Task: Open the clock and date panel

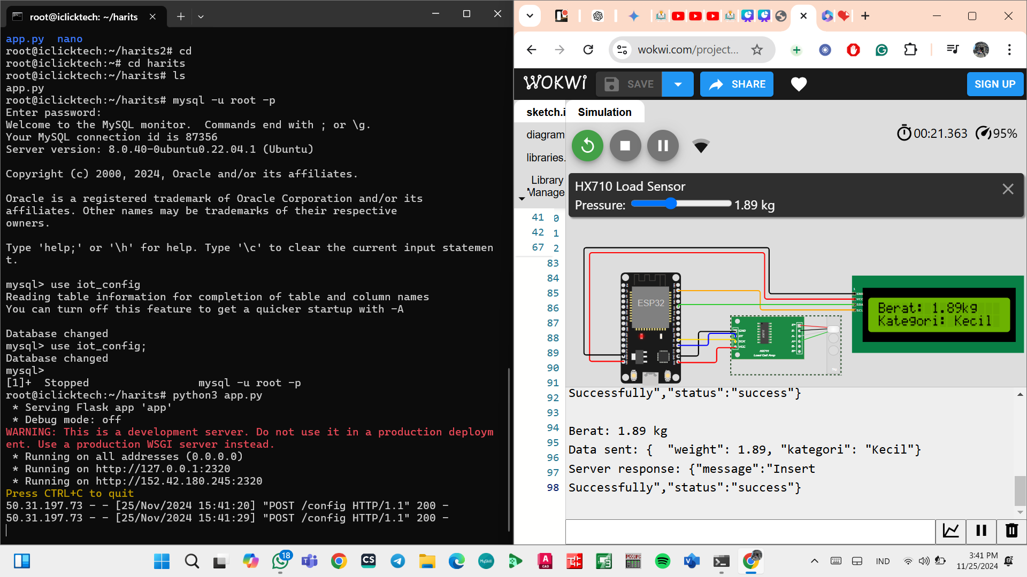Action: click(977, 561)
